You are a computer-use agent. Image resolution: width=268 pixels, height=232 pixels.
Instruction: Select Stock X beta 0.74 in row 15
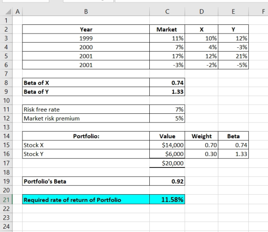coord(234,145)
